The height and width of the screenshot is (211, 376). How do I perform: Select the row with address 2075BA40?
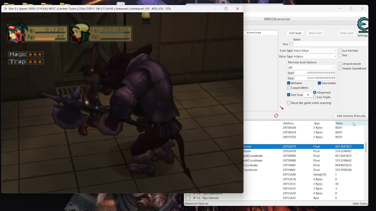pos(304,128)
